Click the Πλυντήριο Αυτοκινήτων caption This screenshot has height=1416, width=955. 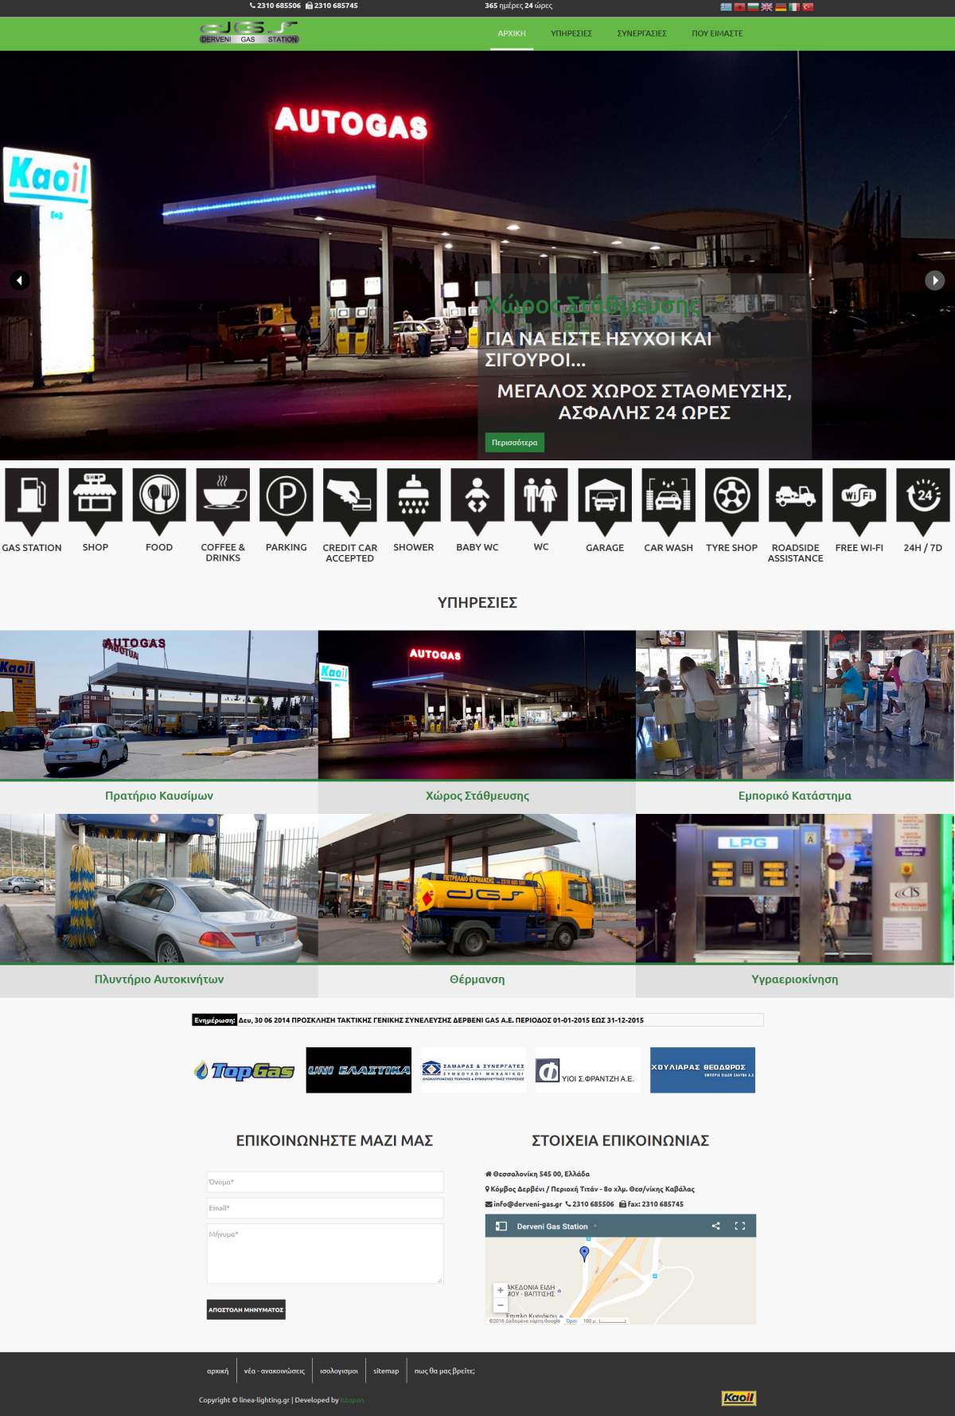click(x=159, y=980)
